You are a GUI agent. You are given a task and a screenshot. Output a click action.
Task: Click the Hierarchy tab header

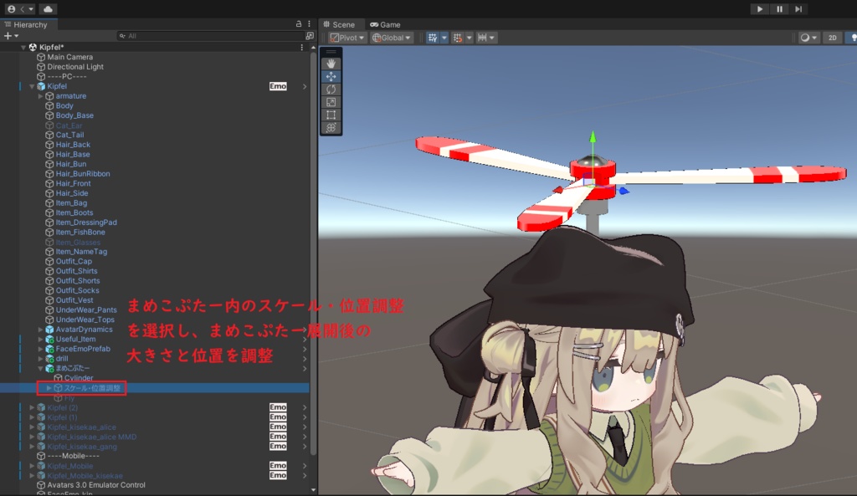[29, 24]
